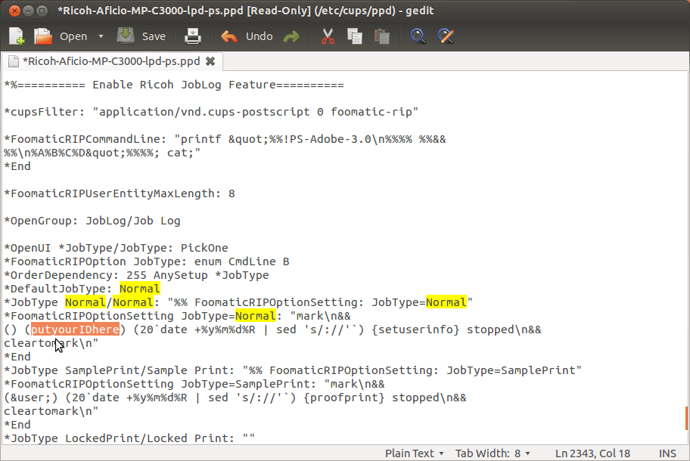The height and width of the screenshot is (461, 690).
Task: Click the Ln 2343, Col 18 status
Action: click(592, 453)
